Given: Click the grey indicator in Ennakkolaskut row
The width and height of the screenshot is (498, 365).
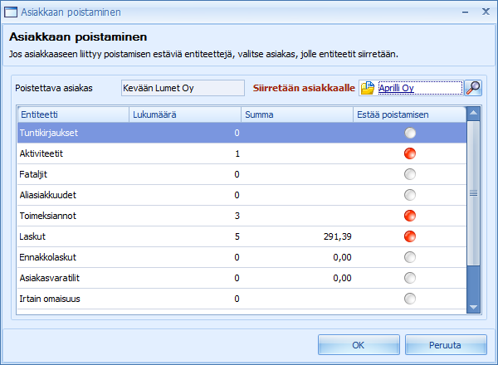Looking at the screenshot, I should (x=410, y=257).
